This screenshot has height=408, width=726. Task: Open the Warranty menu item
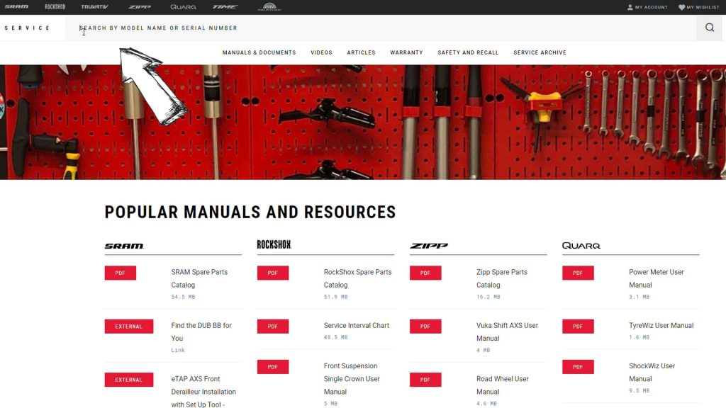tap(406, 52)
